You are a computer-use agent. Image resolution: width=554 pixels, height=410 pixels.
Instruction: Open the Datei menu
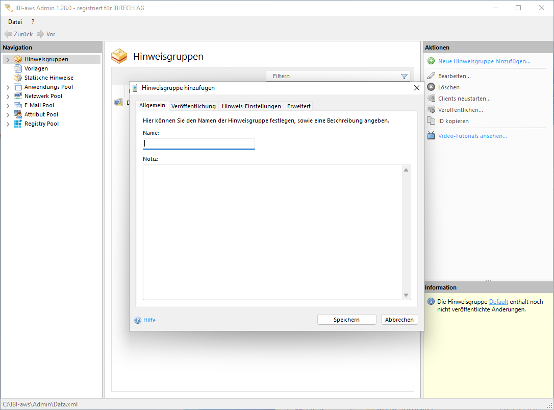tap(15, 22)
